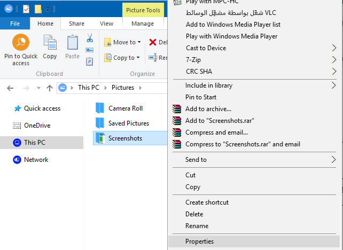343x250 pixels.
Task: Click the back navigation arrow
Action: click(x=10, y=88)
